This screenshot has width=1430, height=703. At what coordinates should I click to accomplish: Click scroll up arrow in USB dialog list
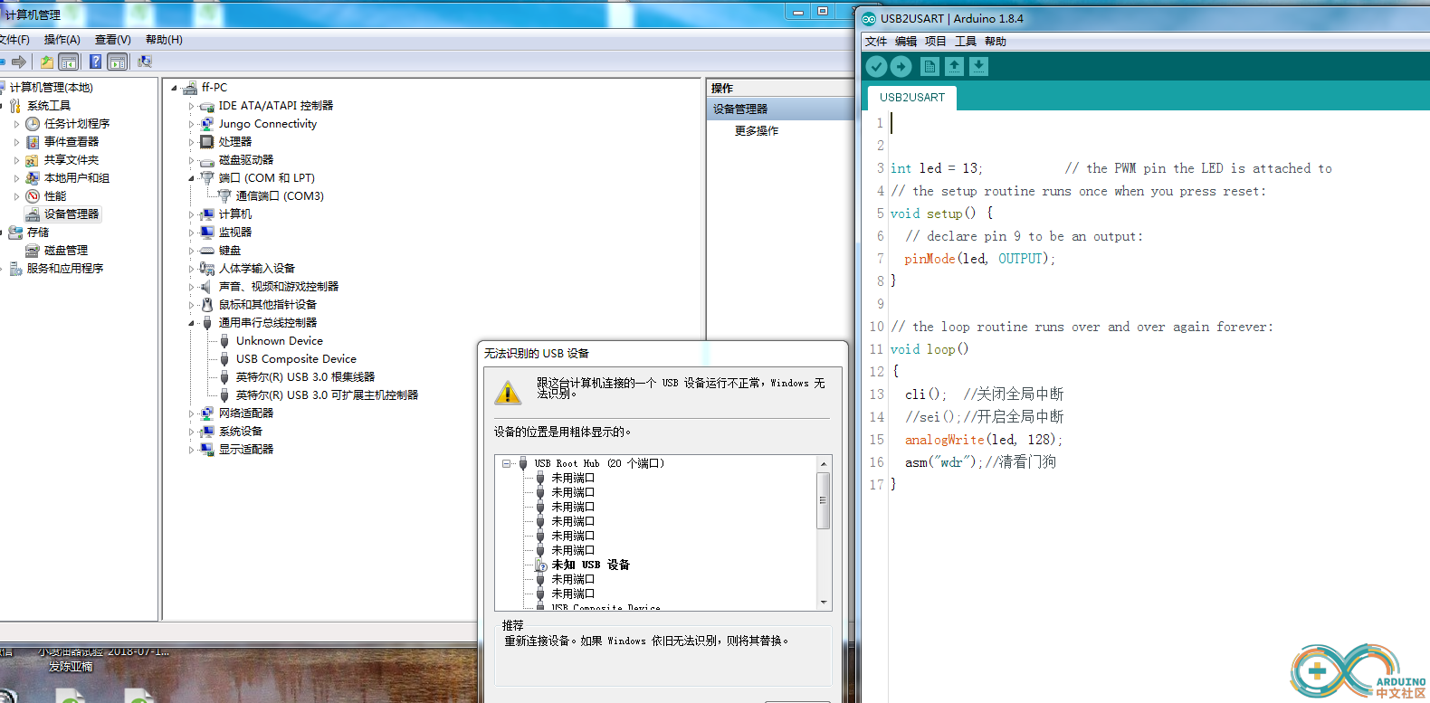(x=824, y=463)
